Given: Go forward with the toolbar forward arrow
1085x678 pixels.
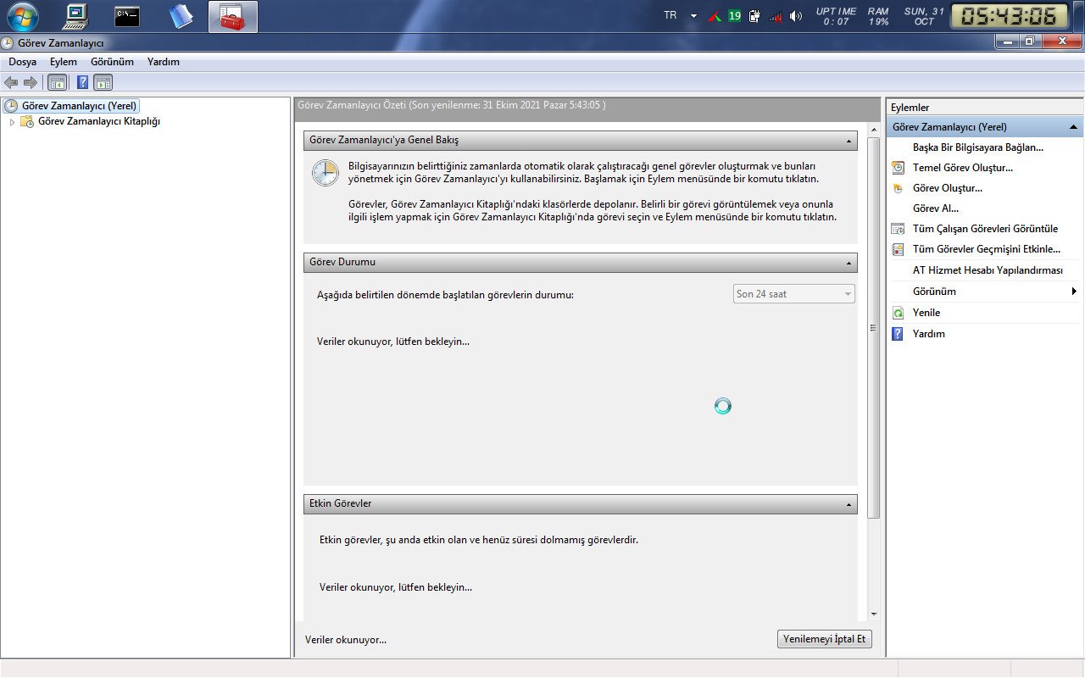Looking at the screenshot, I should pos(31,82).
